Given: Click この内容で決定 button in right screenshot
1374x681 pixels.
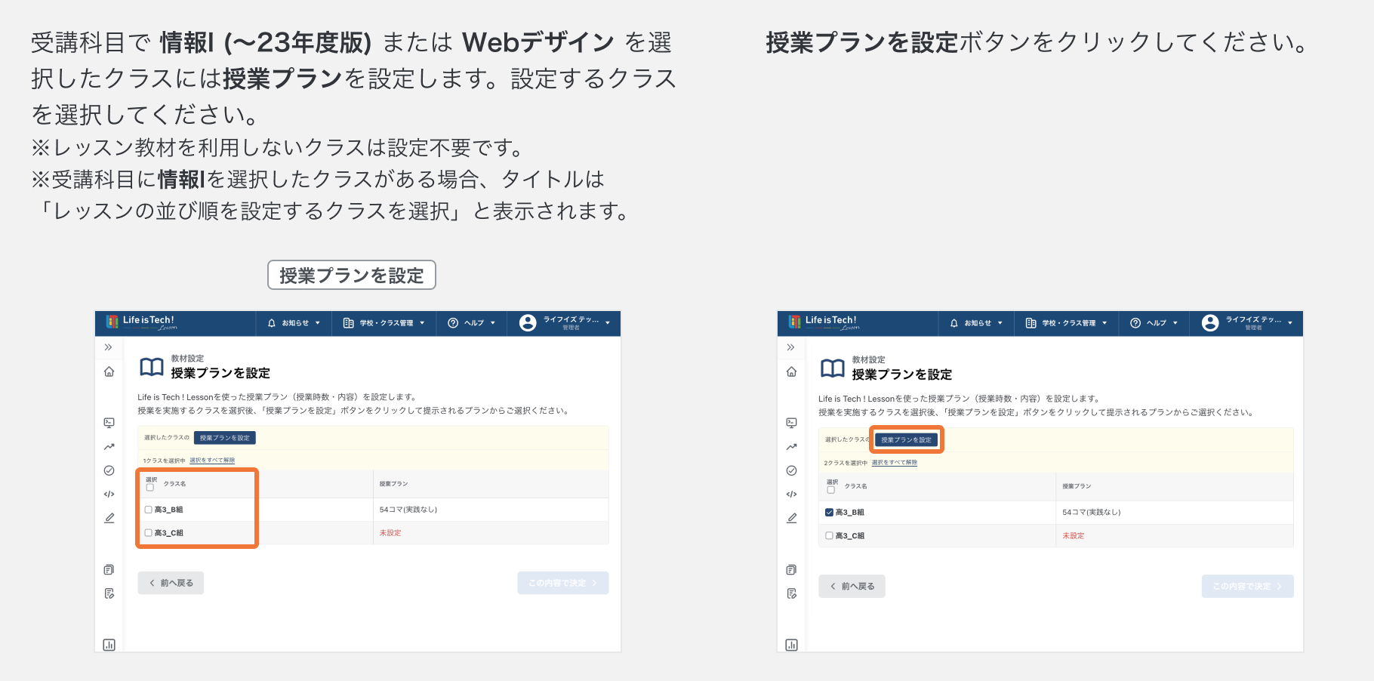Looking at the screenshot, I should (1248, 586).
